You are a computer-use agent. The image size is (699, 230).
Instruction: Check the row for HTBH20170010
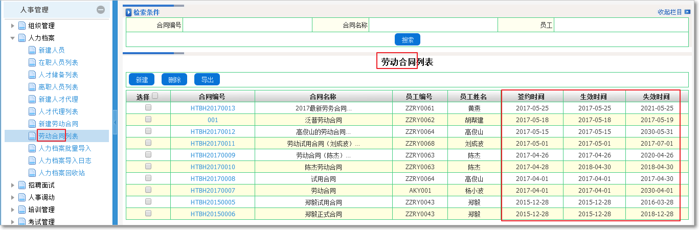148,167
